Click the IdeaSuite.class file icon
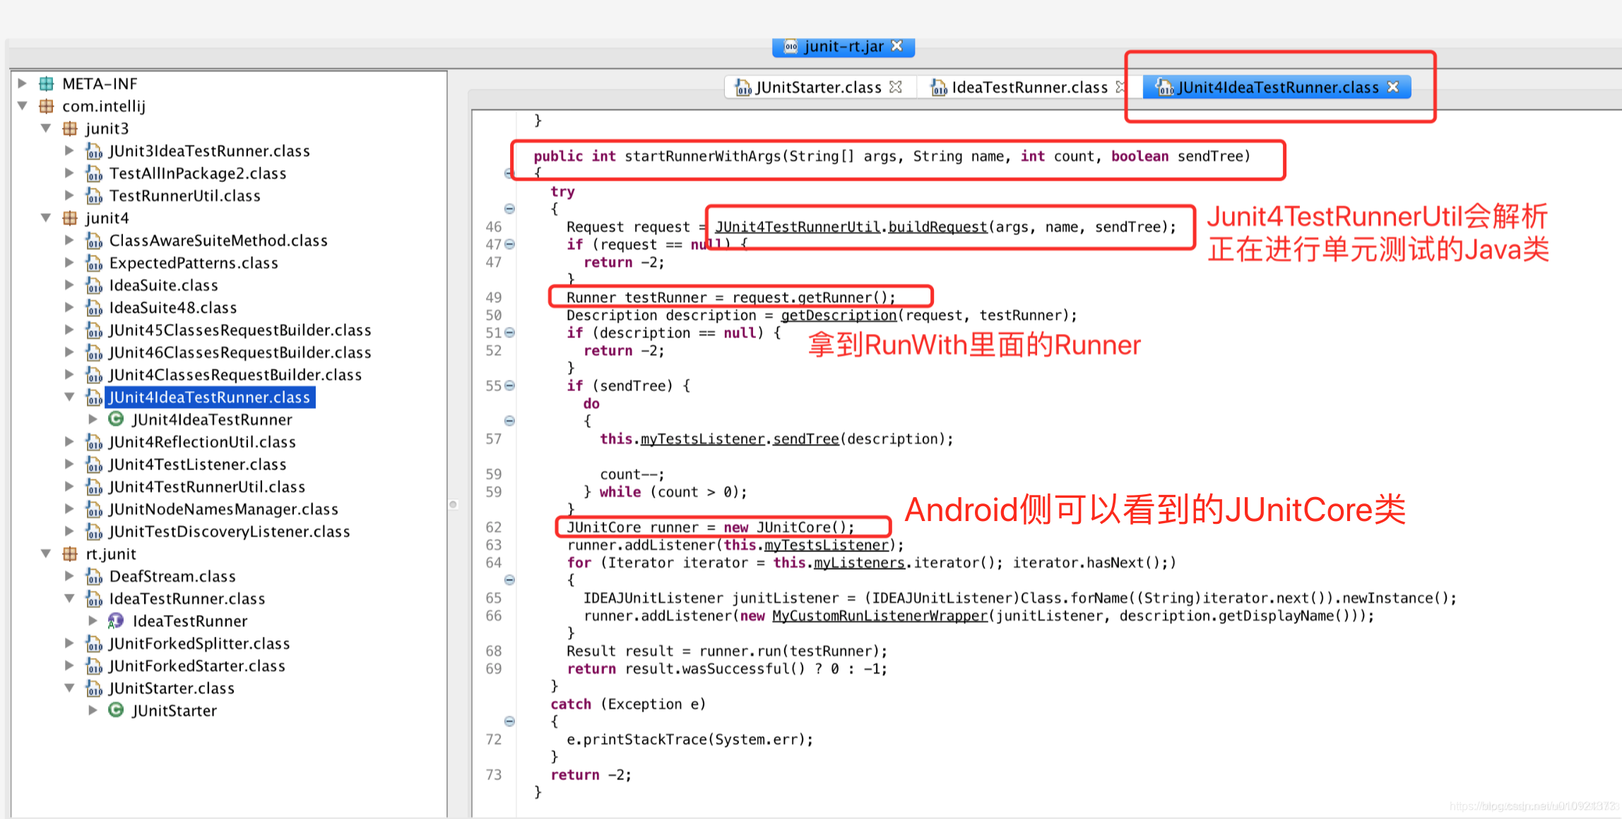Image resolution: width=1622 pixels, height=819 pixels. [x=93, y=285]
